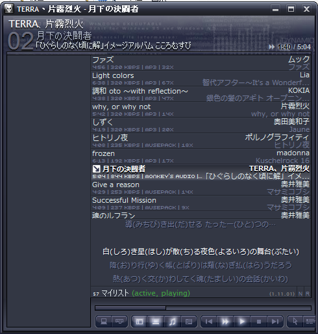Click artist name KOKIA

pos(299,90)
